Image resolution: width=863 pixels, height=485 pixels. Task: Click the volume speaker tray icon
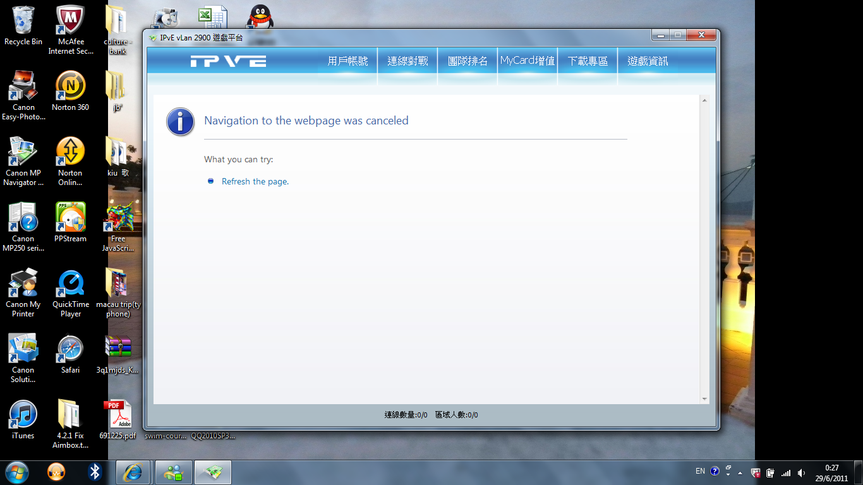801,472
